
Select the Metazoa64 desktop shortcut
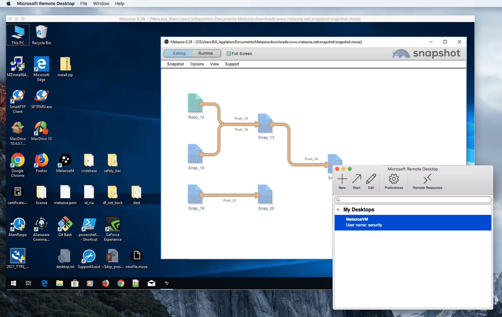tap(65, 163)
